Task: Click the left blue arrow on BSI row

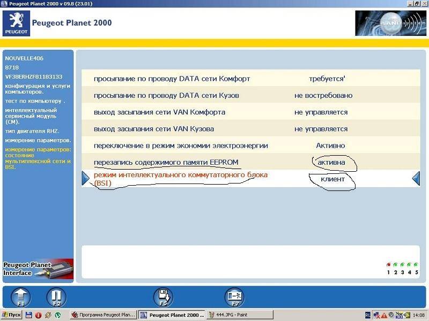Action: (x=85, y=179)
